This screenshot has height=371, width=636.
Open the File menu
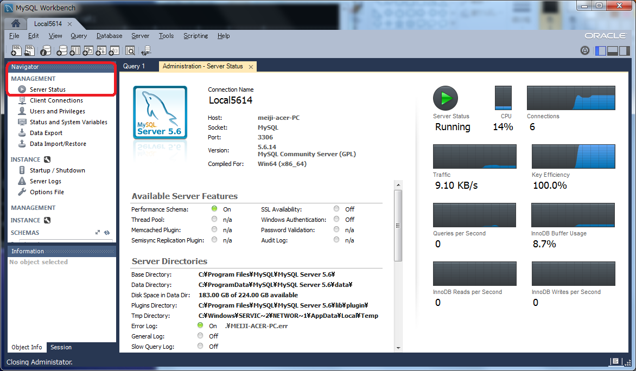(x=14, y=36)
